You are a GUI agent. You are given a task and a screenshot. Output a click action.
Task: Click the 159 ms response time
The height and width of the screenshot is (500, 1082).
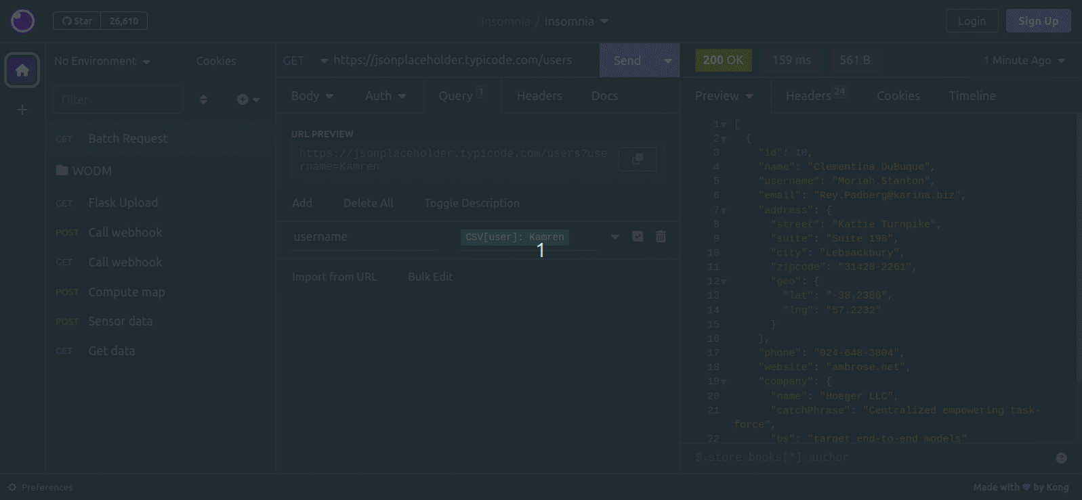coord(791,60)
